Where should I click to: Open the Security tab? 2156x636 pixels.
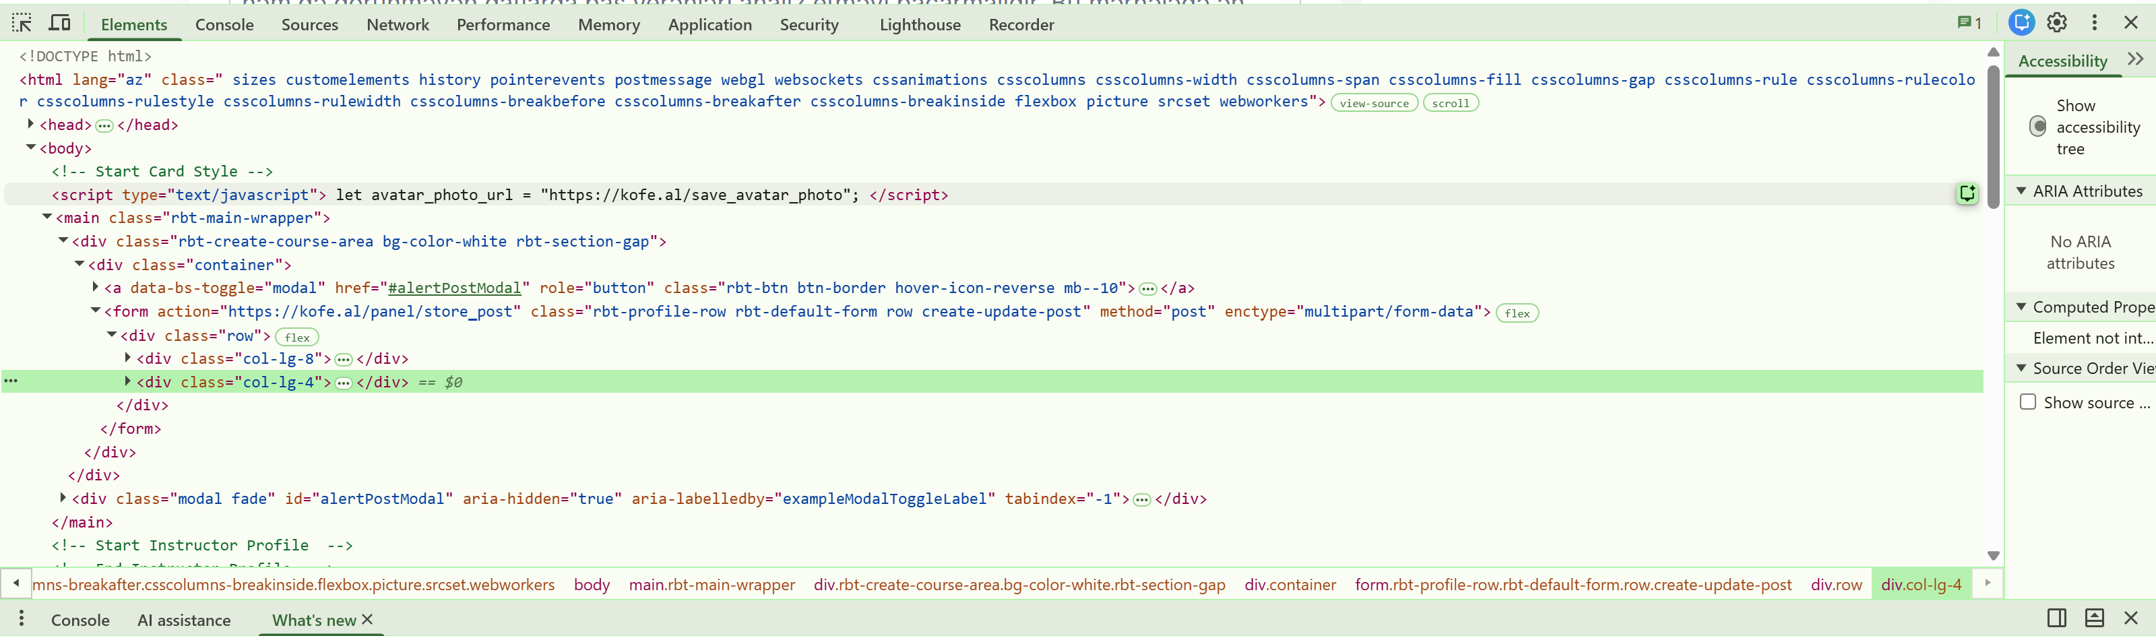pos(808,24)
